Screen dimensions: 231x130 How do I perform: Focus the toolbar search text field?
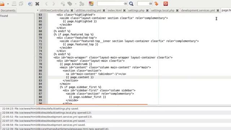[110, 4]
